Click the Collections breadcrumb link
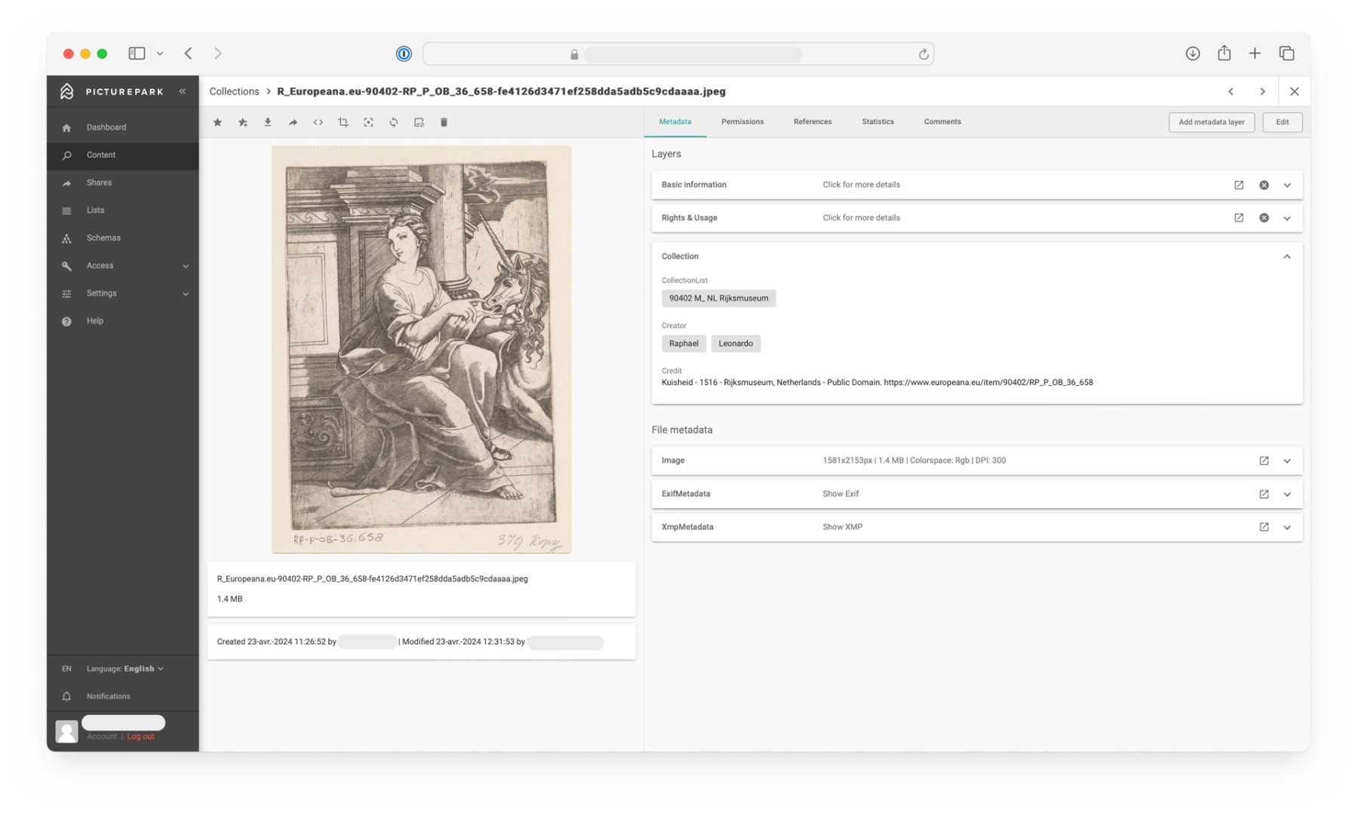This screenshot has height=814, width=1358. (234, 91)
